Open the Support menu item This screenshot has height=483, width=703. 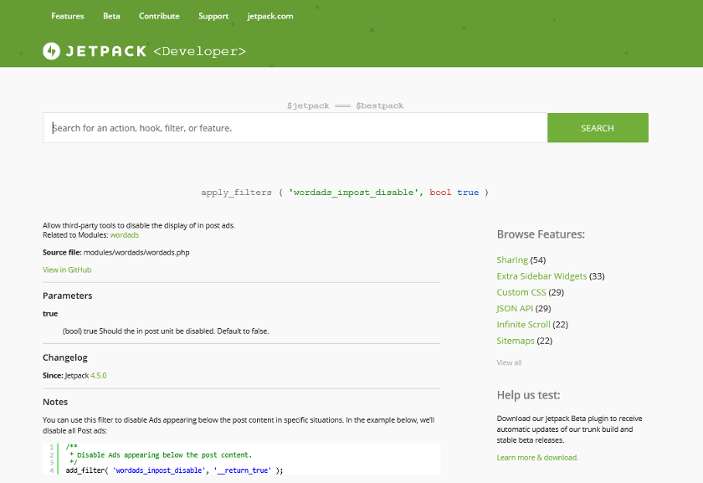pos(213,16)
